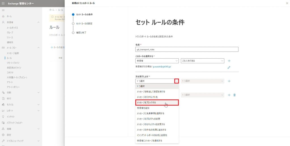The image size is (290, 146).
Task: Open 連絡先 in sidebar
Action: pos(10,42)
